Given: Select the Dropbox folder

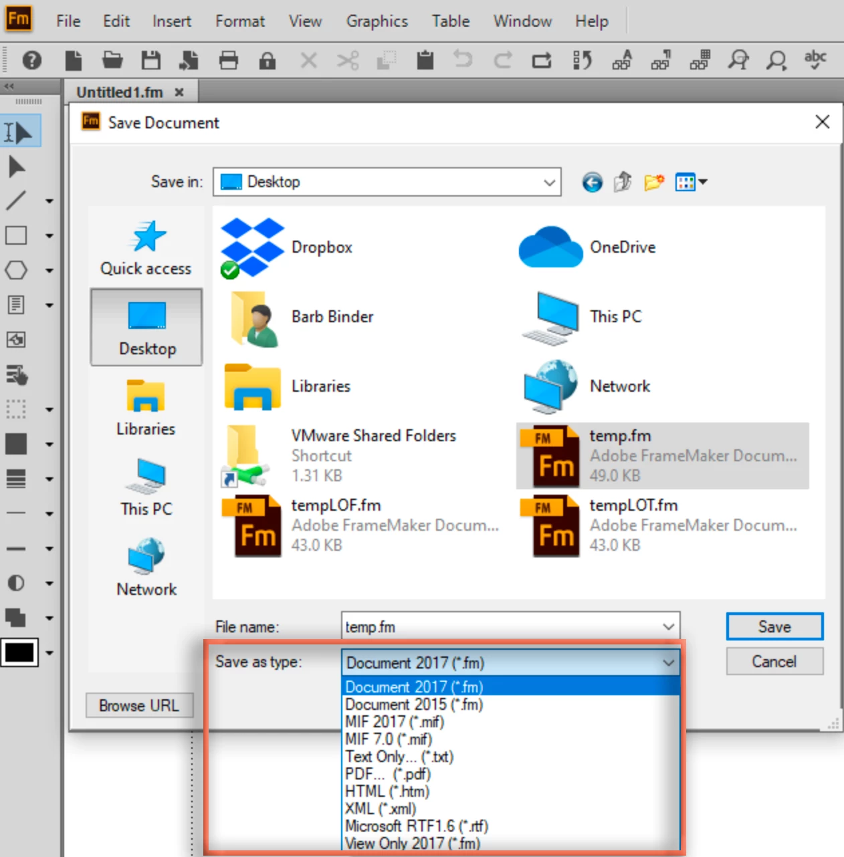Looking at the screenshot, I should tap(287, 247).
